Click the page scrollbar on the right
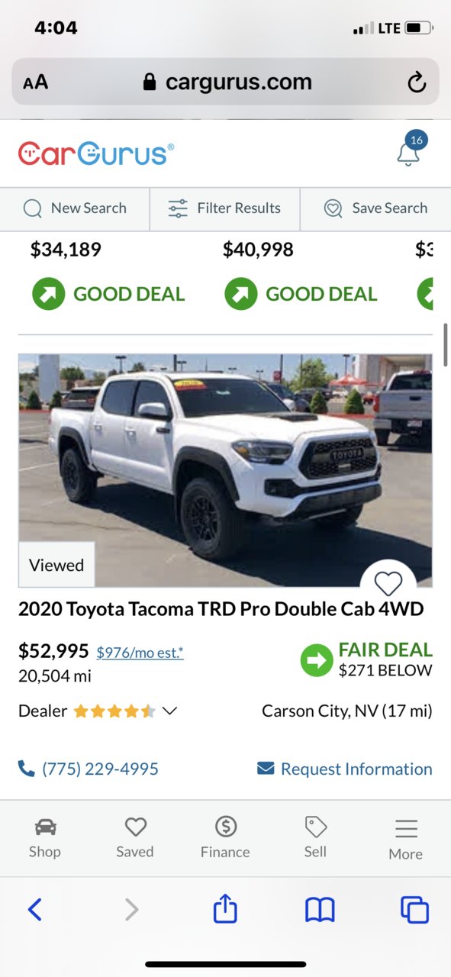This screenshot has height=977, width=451. [446, 344]
